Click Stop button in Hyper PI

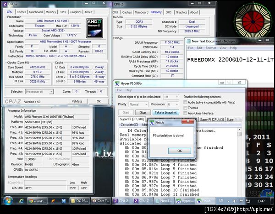point(143,112)
